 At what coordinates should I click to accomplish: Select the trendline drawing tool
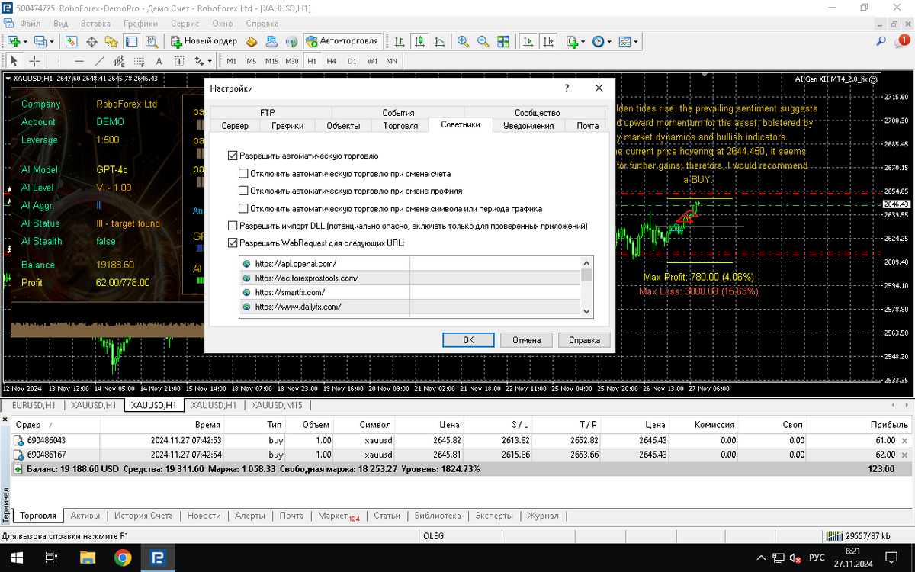point(99,61)
